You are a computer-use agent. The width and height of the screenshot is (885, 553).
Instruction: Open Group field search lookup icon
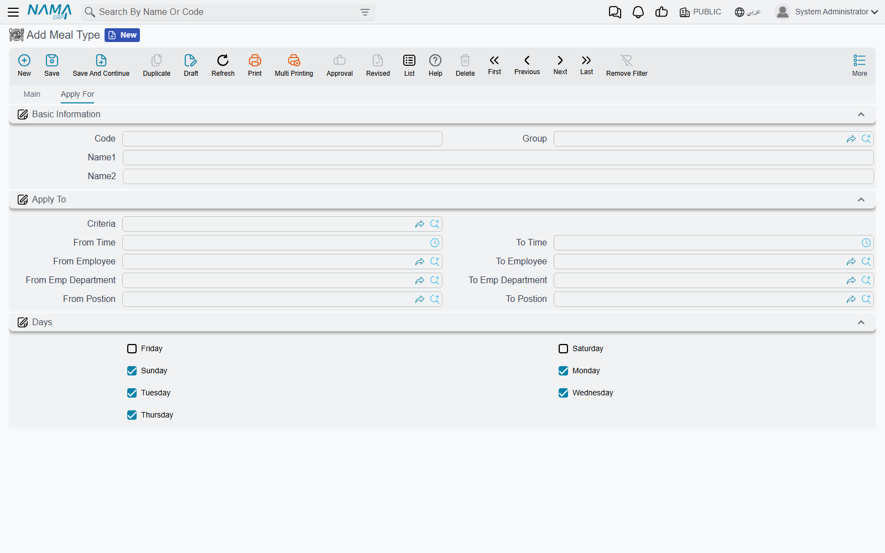click(866, 139)
